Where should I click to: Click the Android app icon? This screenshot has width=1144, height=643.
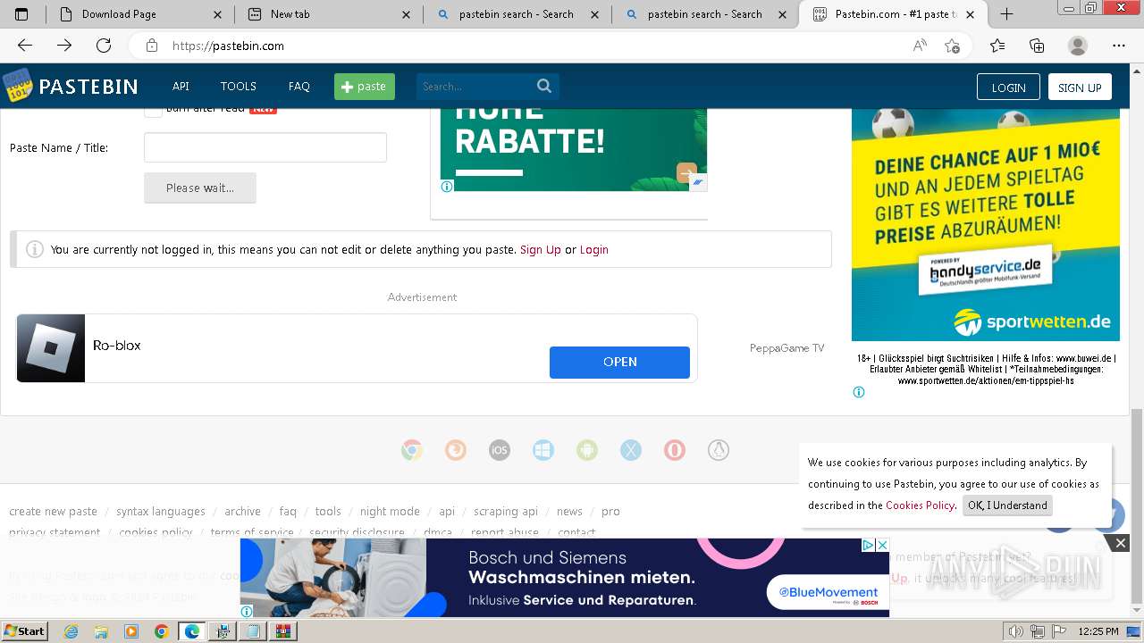[x=587, y=450]
